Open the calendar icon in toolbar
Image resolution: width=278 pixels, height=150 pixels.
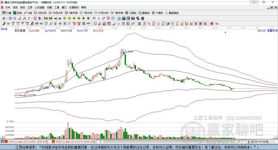119,18
